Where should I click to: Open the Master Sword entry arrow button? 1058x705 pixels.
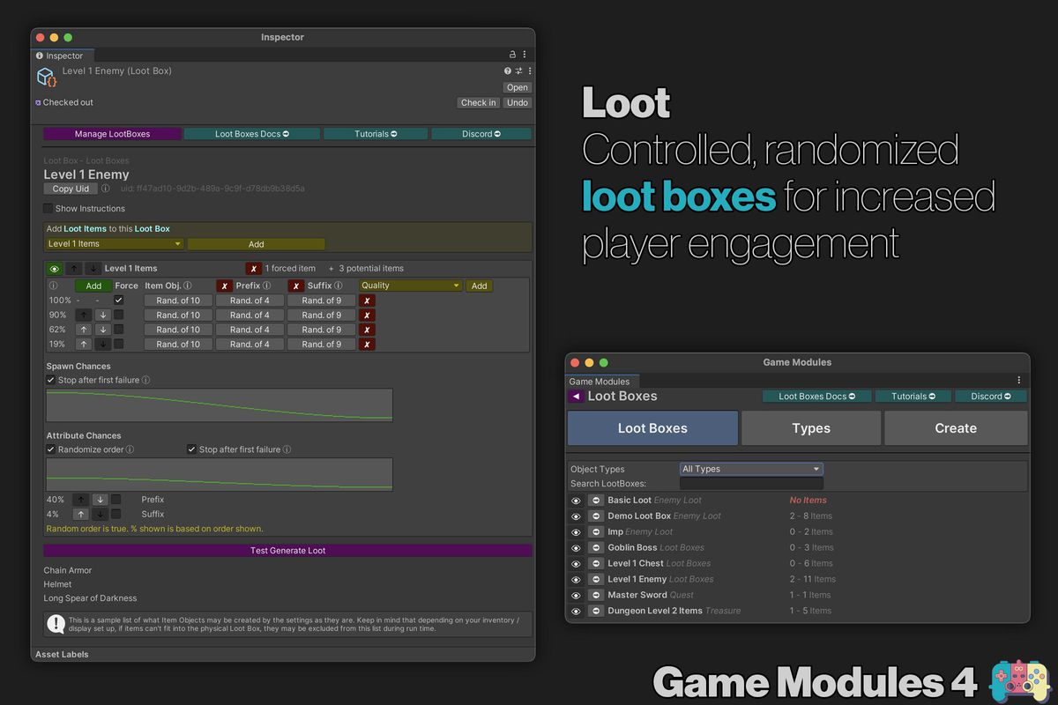(x=596, y=596)
